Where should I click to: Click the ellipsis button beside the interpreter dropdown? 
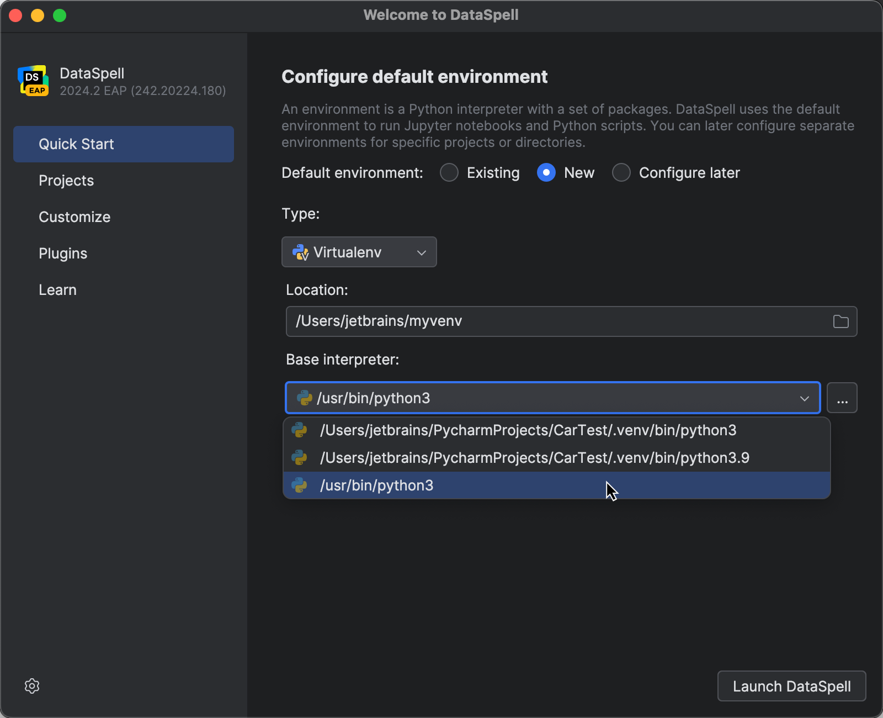[843, 397]
